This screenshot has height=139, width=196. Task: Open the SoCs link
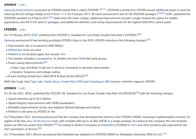point(134,125)
